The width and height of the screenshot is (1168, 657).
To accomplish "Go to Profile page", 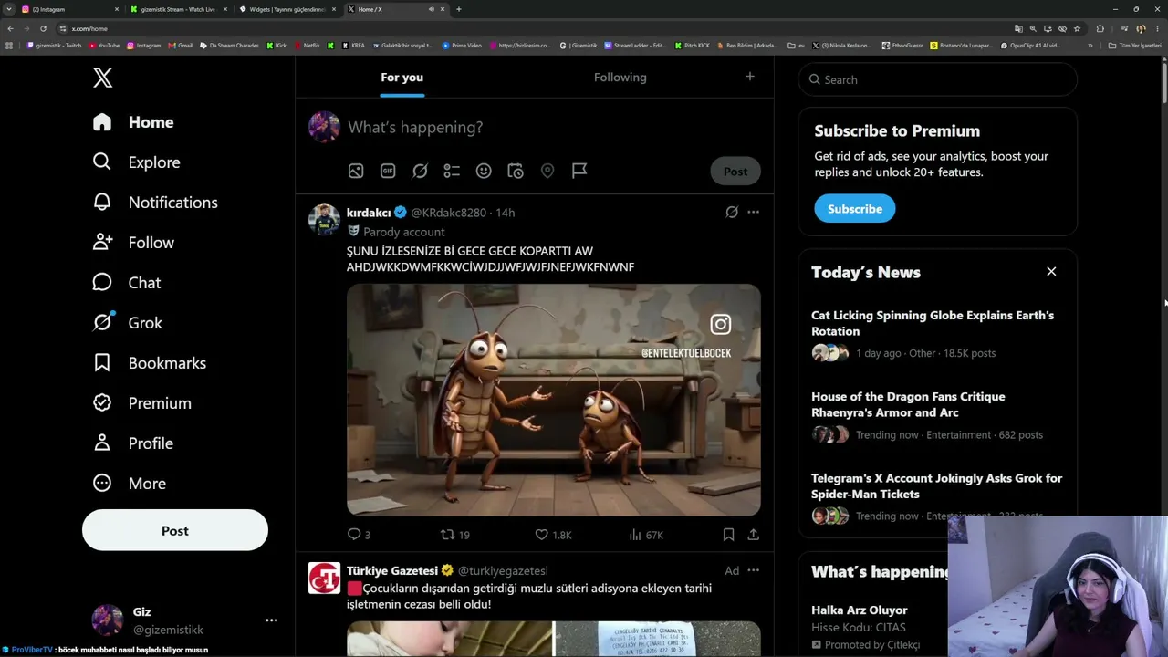I will (x=133, y=443).
